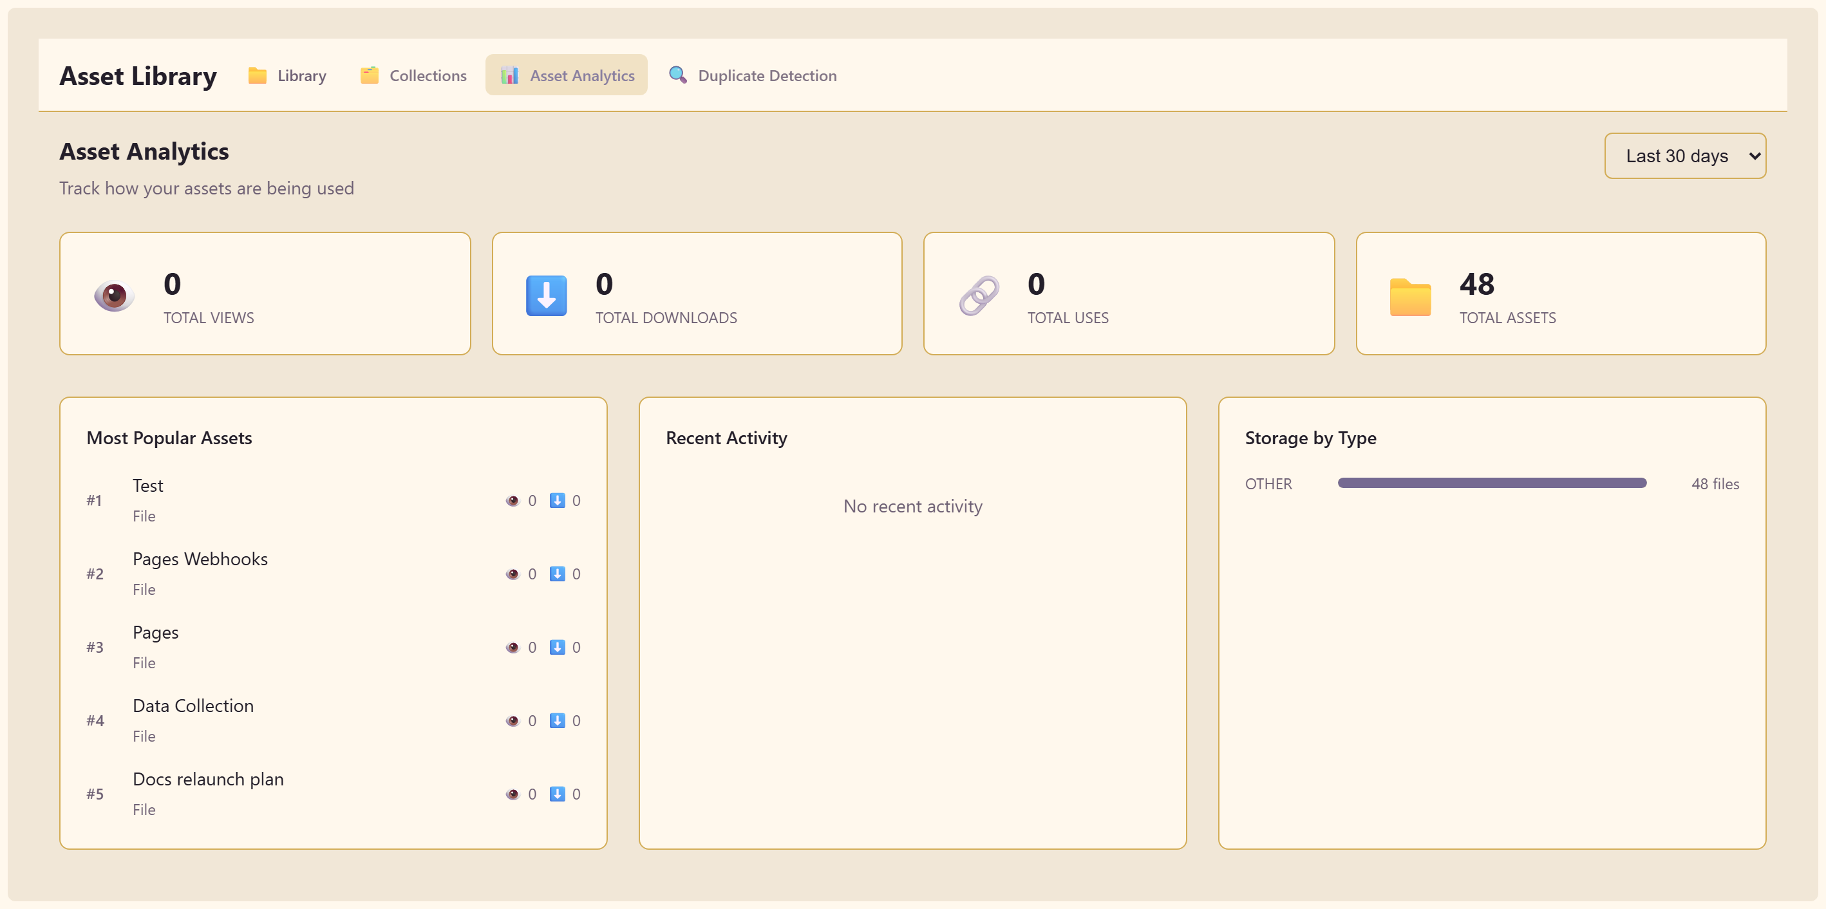The image size is (1826, 909).
Task: Click the download icon for Pages Webhooks
Action: tap(557, 574)
